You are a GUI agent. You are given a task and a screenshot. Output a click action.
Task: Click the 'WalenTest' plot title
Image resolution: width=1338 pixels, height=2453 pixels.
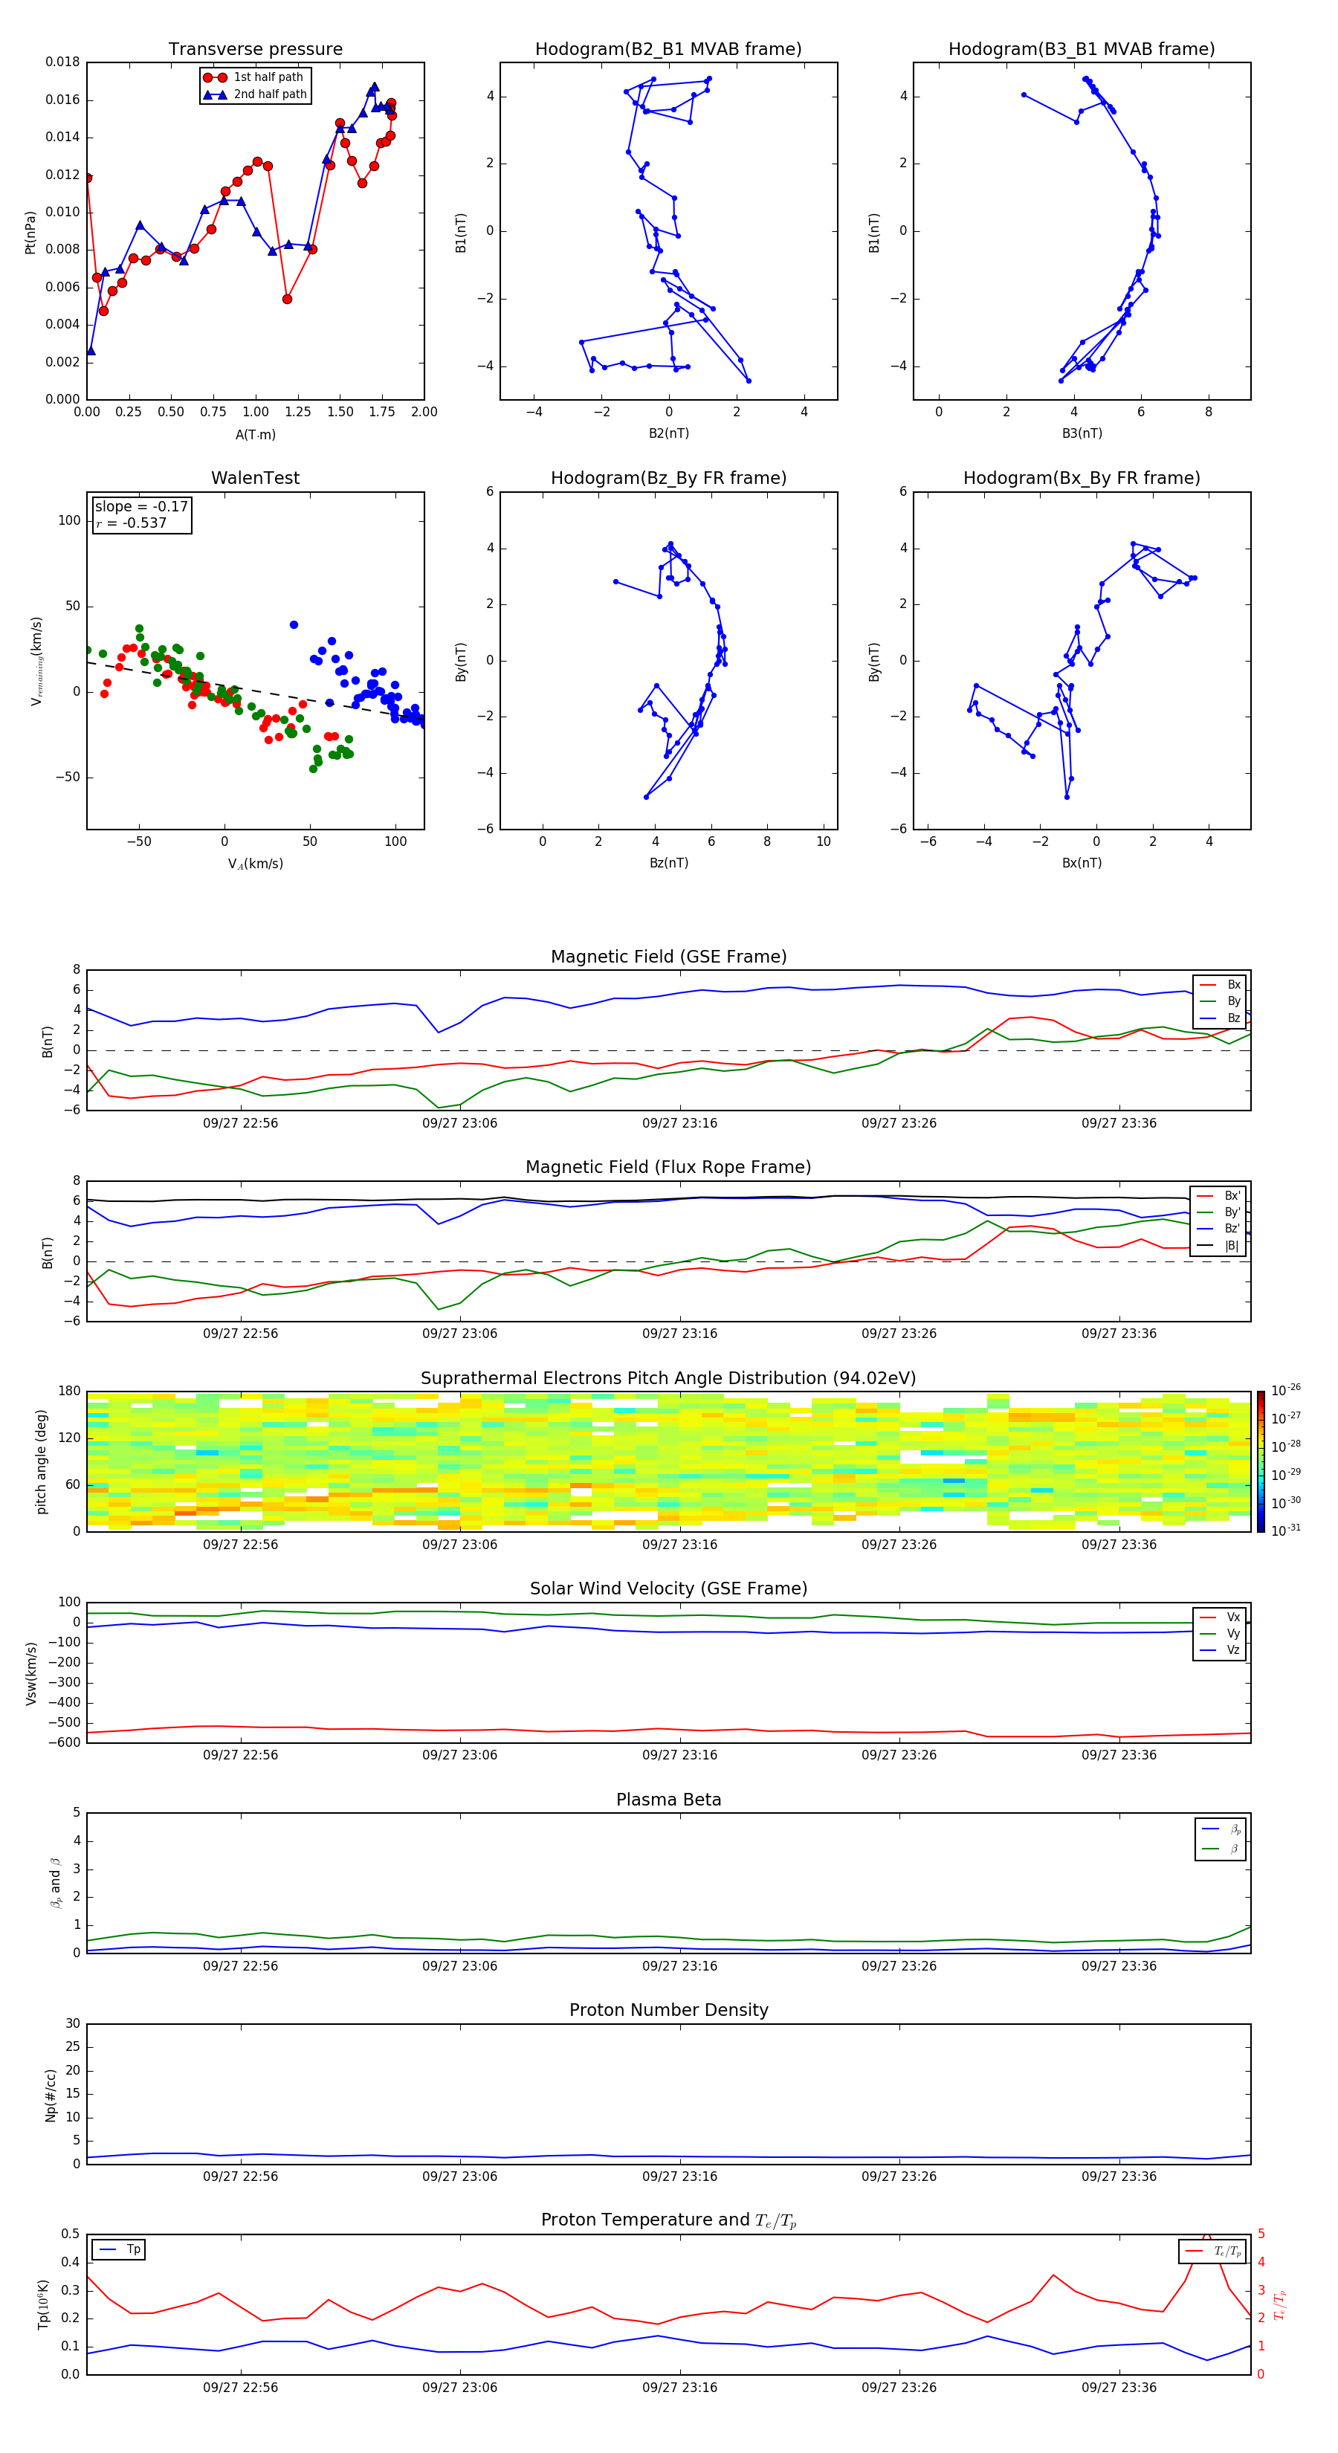(255, 477)
